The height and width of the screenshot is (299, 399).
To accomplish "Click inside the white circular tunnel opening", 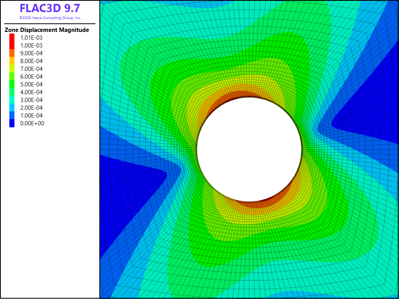I will tap(249, 149).
